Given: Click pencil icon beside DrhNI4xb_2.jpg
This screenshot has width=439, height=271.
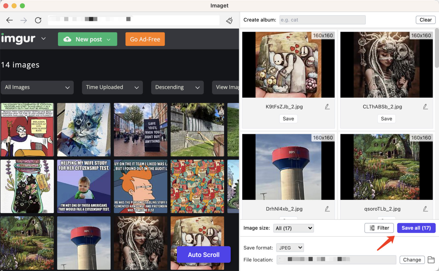Looking at the screenshot, I should click(x=327, y=209).
